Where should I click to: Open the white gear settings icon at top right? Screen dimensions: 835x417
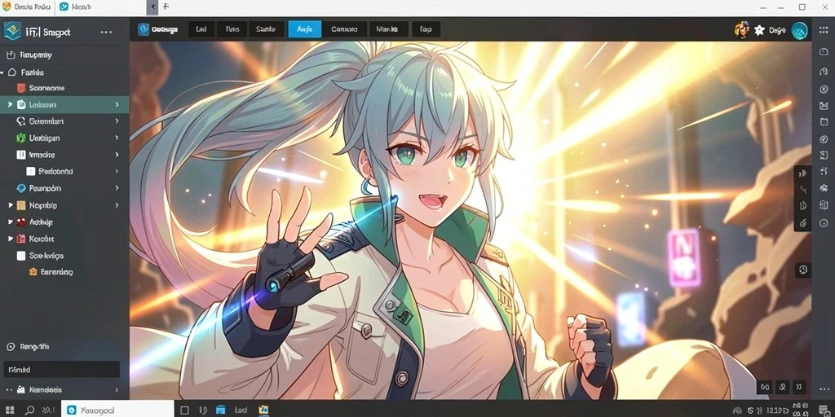(x=759, y=31)
